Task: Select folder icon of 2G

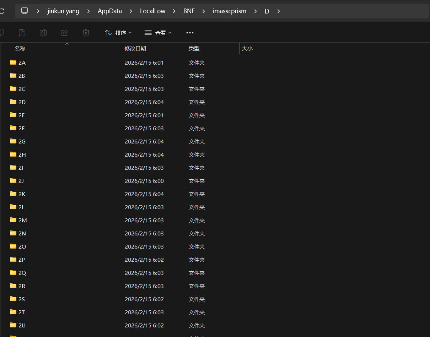Action: coord(13,141)
